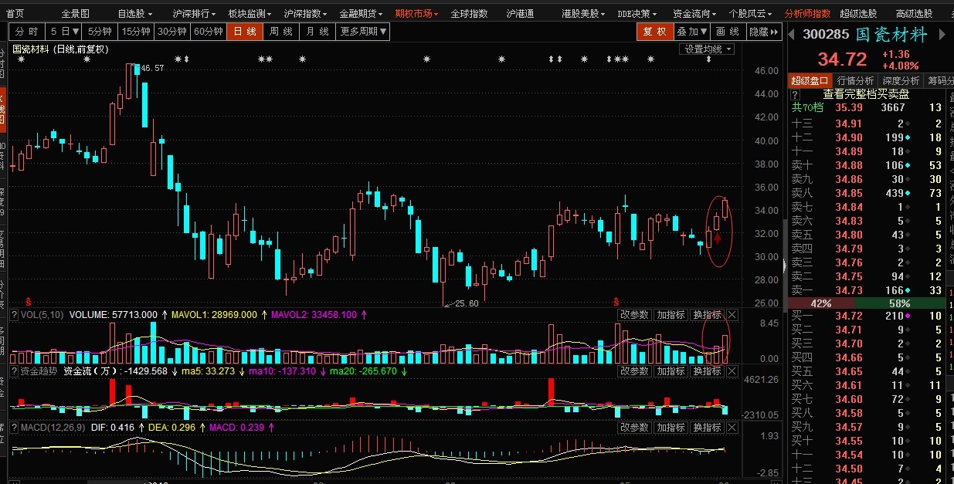Open the 叠加 overlay dropdown
The image size is (954, 484).
[x=691, y=32]
